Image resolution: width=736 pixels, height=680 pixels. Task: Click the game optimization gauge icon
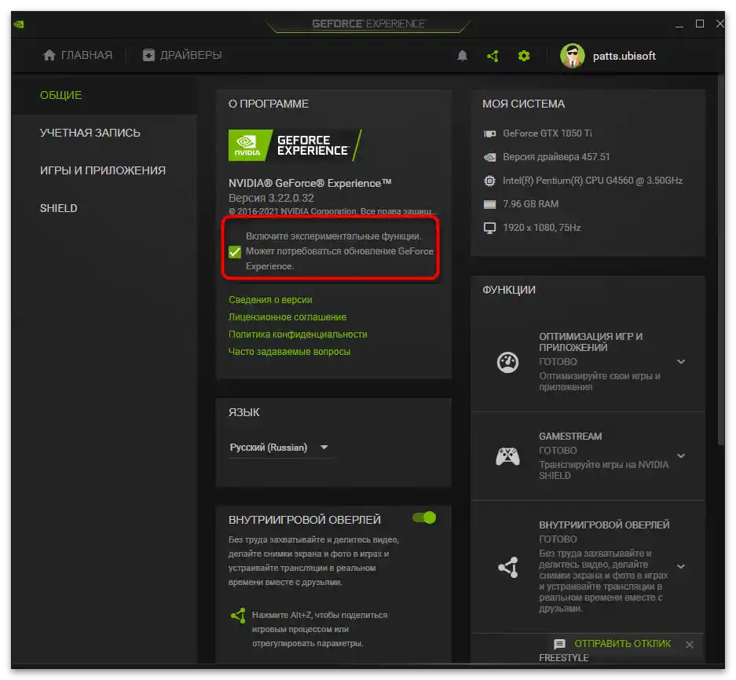[508, 362]
